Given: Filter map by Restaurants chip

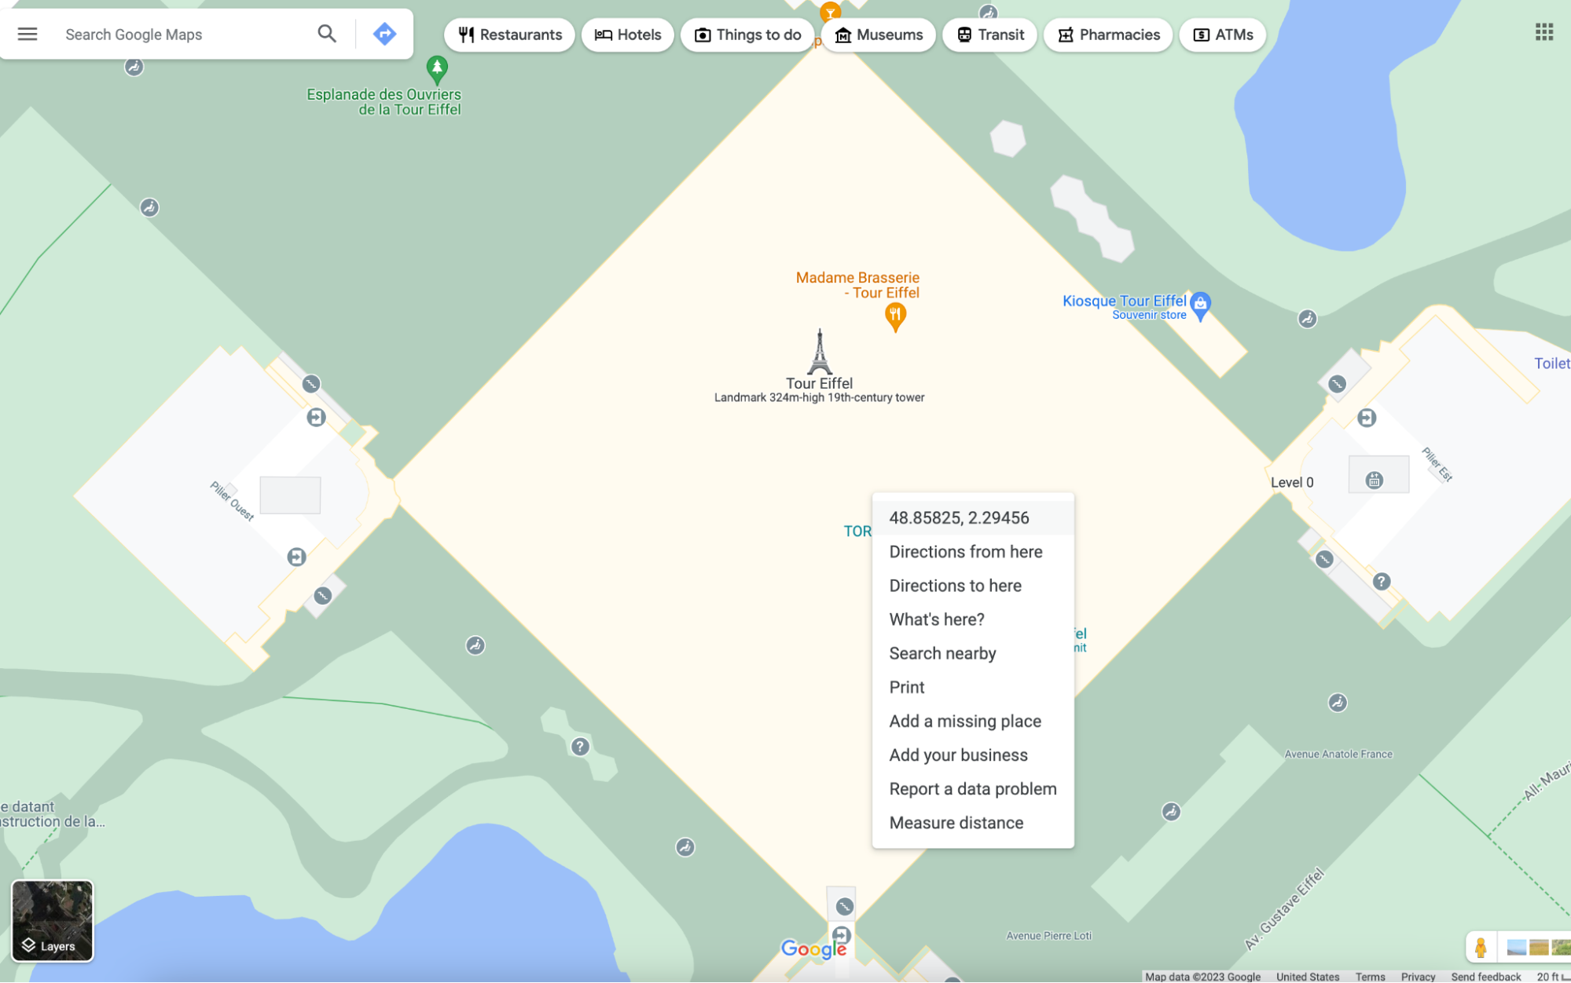Looking at the screenshot, I should [510, 35].
